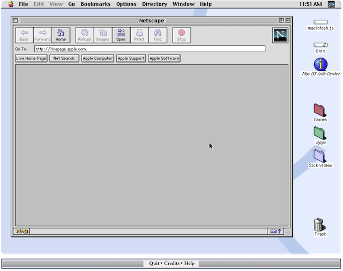Click the Netscape N logo

[x=280, y=35]
